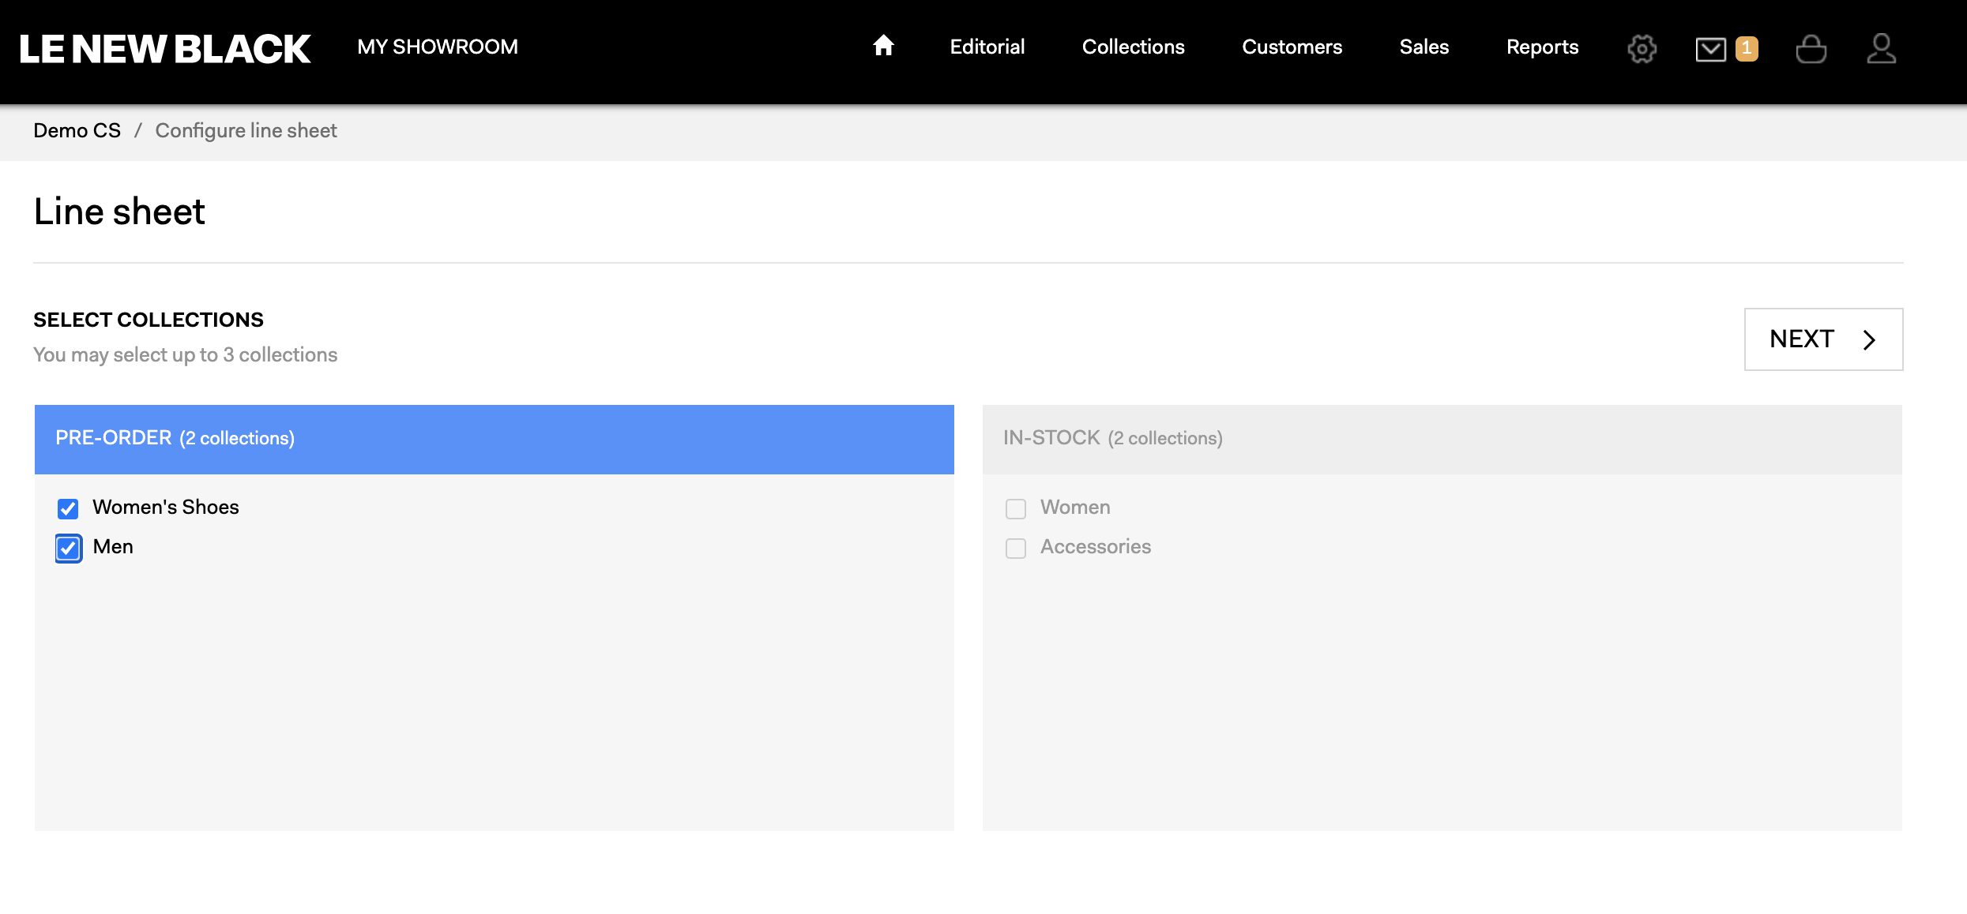Click the Women collection label
Screen dimensions: 1967x914
pos(1075,508)
